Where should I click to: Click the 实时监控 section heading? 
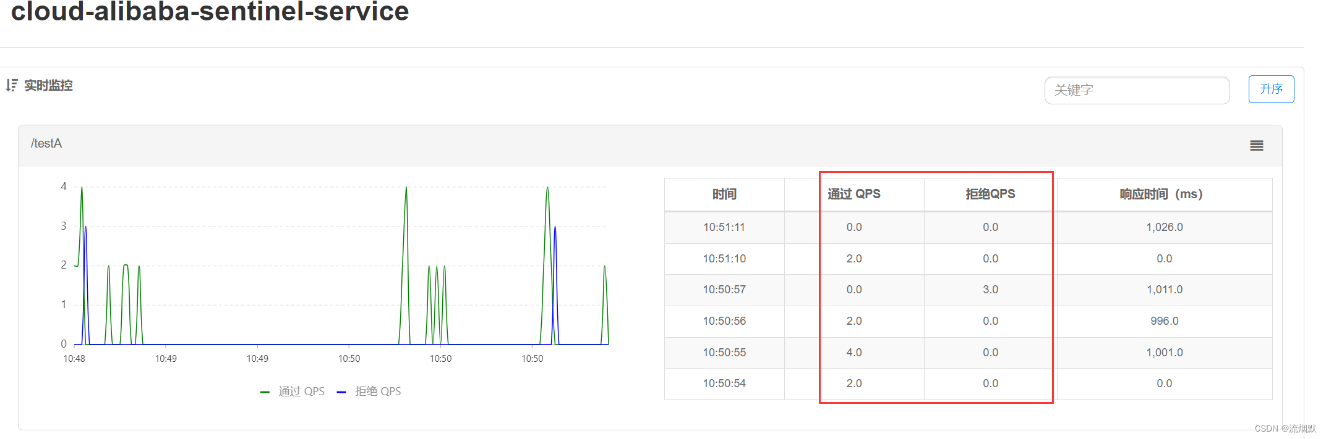[48, 85]
